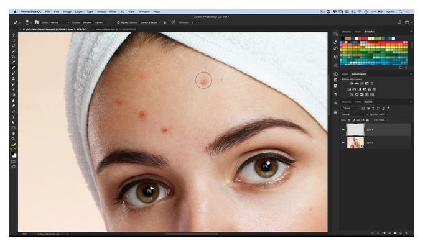Select the Magic Wand tool
Screen dimensions: 423x246
[x=13, y=51]
